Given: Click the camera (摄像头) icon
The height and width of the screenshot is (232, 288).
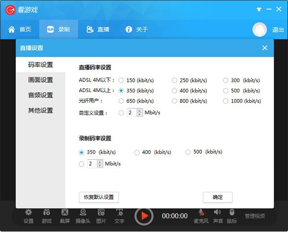Looking at the screenshot, I should [x=83, y=212].
